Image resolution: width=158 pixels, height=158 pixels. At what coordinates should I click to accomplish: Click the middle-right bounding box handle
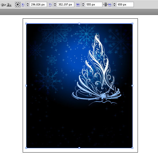point(132,86)
